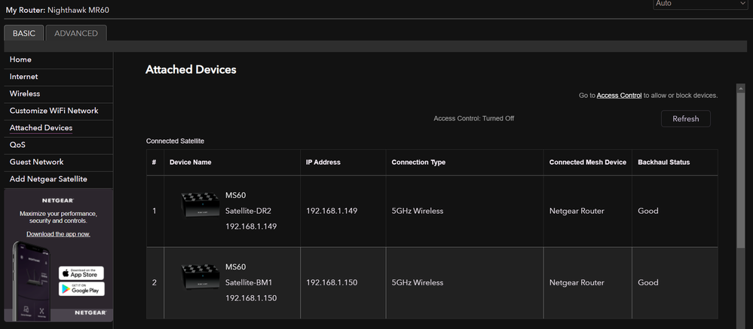The image size is (753, 329).
Task: Click Access Control: Turned Off status text
Action: (x=474, y=118)
